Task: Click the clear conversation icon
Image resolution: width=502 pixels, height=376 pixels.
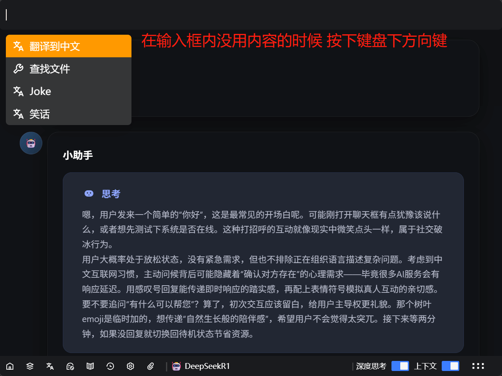Action: [x=70, y=366]
